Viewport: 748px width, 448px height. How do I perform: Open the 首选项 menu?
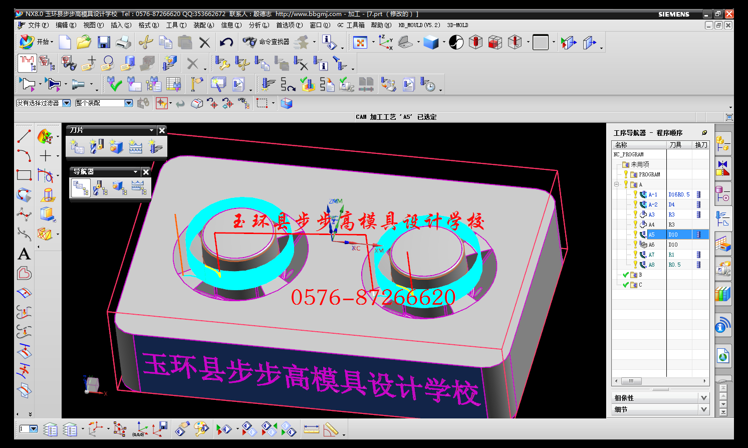pos(289,25)
